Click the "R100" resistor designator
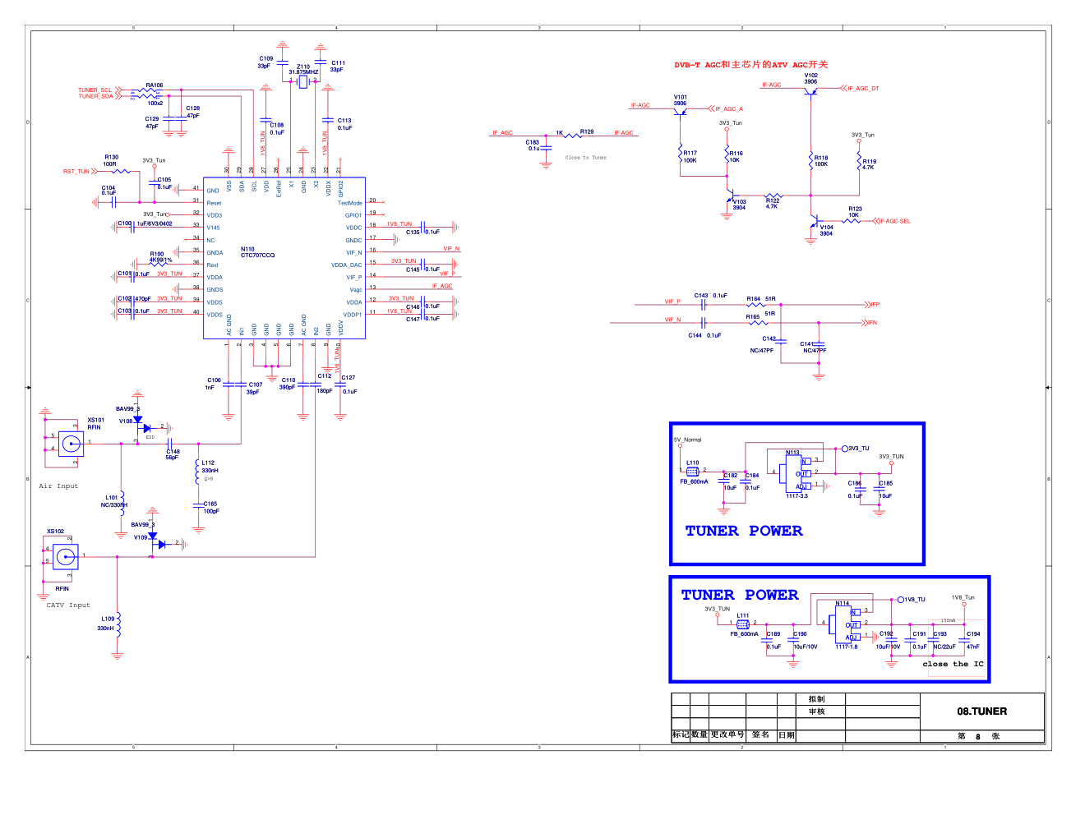 [x=157, y=255]
